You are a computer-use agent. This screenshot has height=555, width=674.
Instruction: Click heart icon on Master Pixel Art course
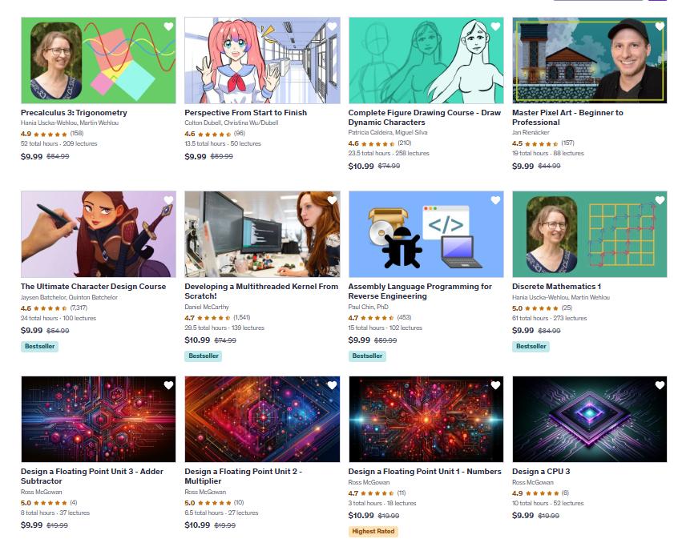660,26
